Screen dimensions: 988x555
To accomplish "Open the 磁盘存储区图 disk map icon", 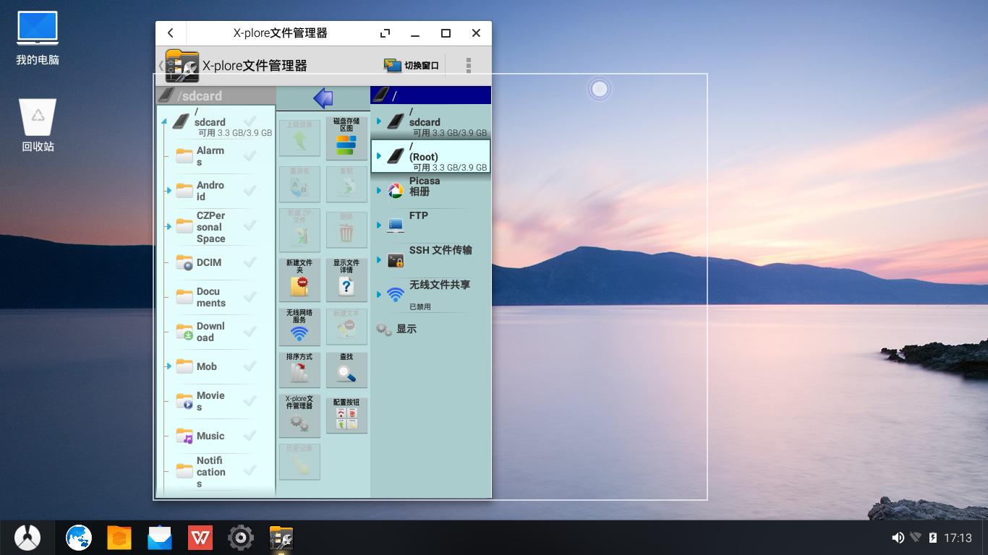I will coord(346,137).
